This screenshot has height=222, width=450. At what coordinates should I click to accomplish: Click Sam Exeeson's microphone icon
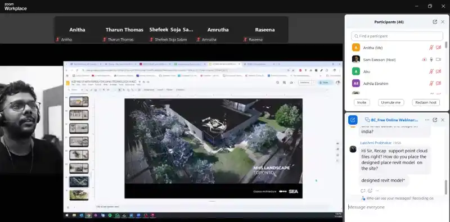(x=431, y=60)
